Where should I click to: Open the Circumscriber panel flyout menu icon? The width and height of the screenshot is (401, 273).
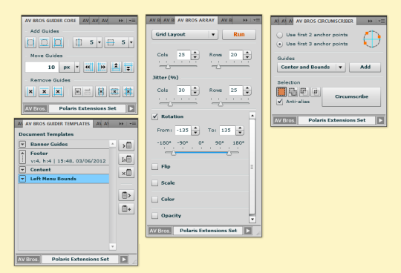382,21
